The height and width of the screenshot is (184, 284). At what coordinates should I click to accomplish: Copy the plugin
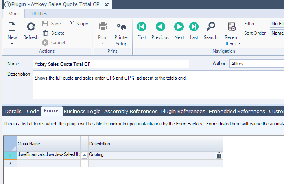[x=78, y=24]
